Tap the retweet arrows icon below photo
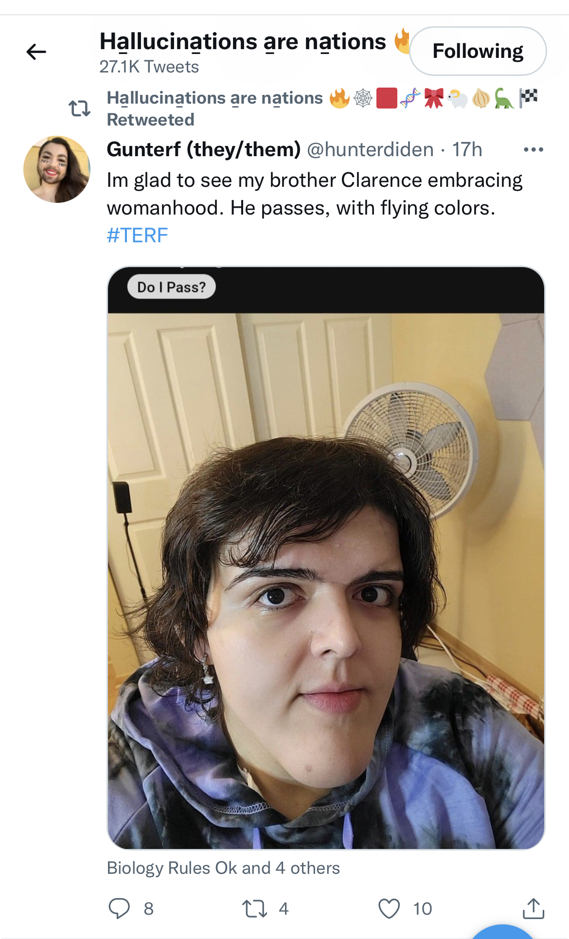The height and width of the screenshot is (939, 569). (254, 908)
